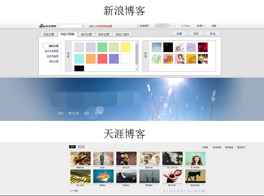Click in the blog search field

point(70,26)
